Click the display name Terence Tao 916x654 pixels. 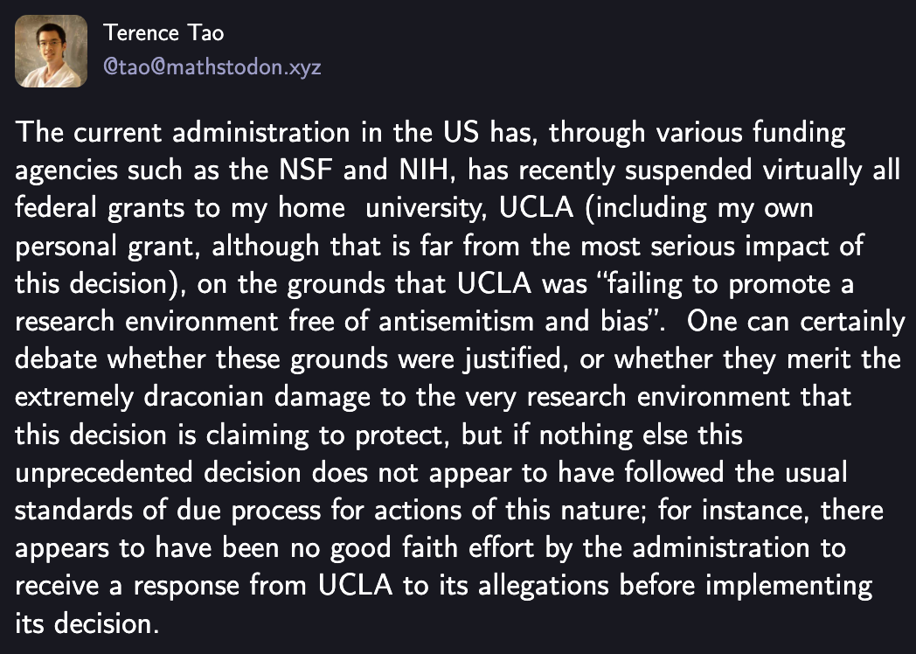click(x=163, y=32)
